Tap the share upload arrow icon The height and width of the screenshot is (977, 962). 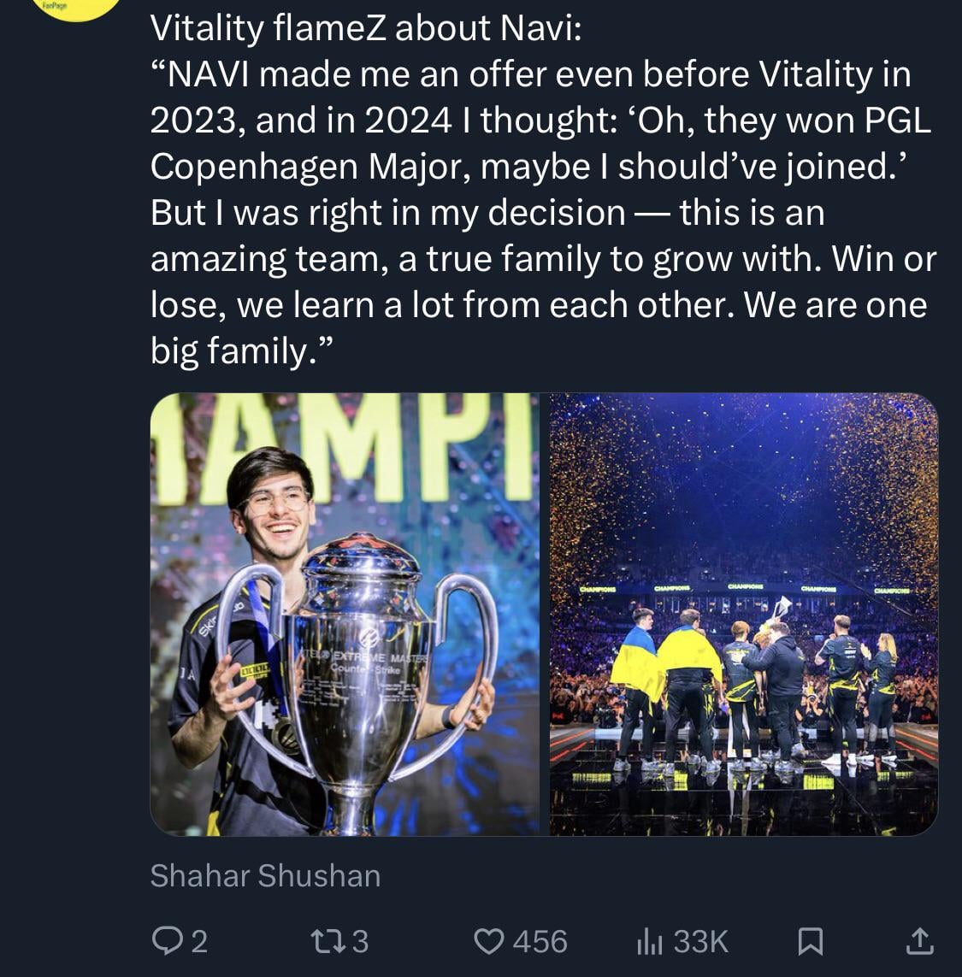click(x=918, y=941)
